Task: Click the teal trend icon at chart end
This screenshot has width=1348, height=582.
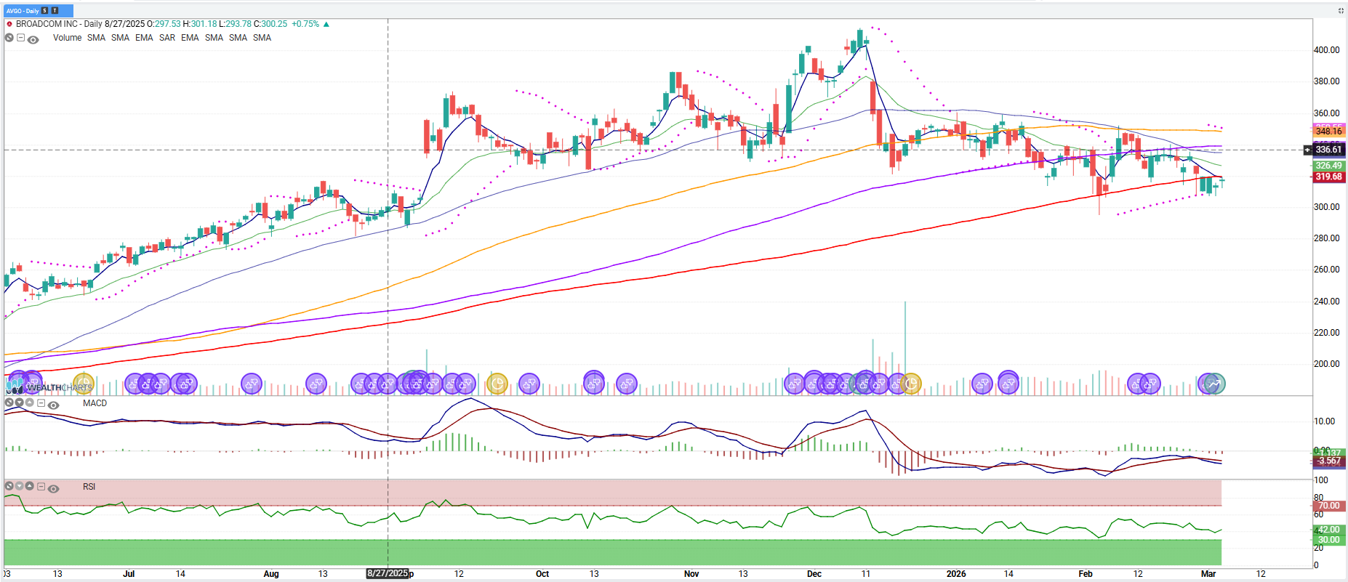Action: pyautogui.click(x=1213, y=384)
